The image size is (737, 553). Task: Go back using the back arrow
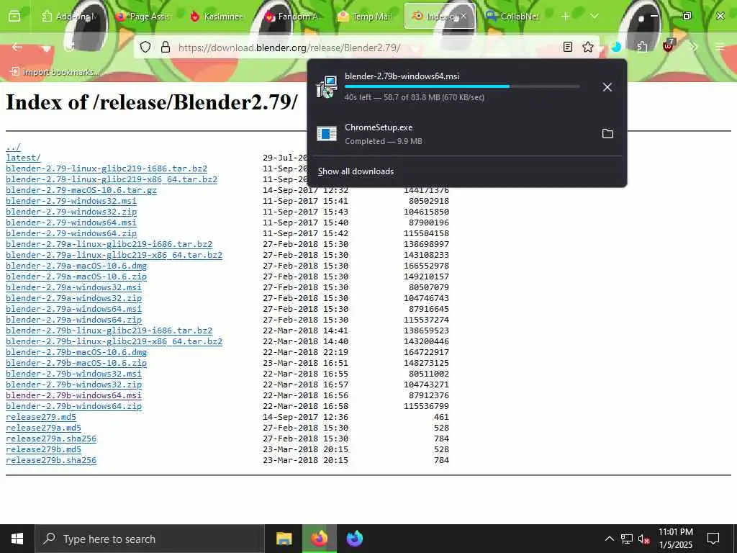pos(17,47)
